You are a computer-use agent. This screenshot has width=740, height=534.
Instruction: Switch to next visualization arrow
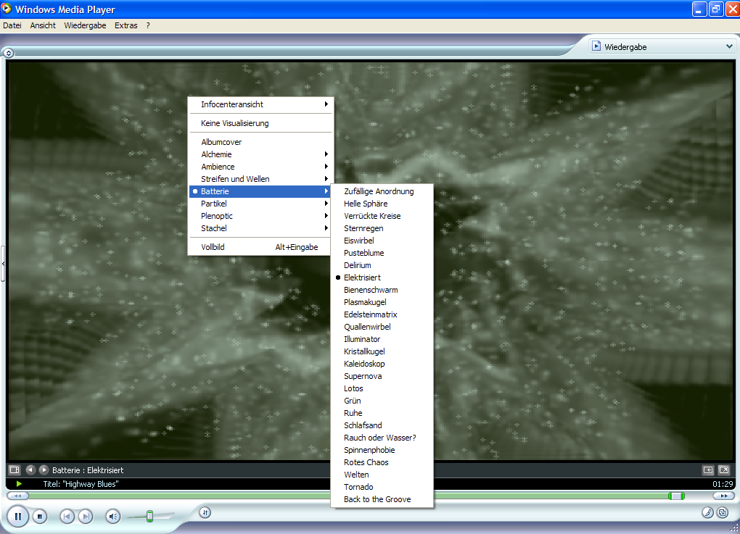click(x=44, y=470)
